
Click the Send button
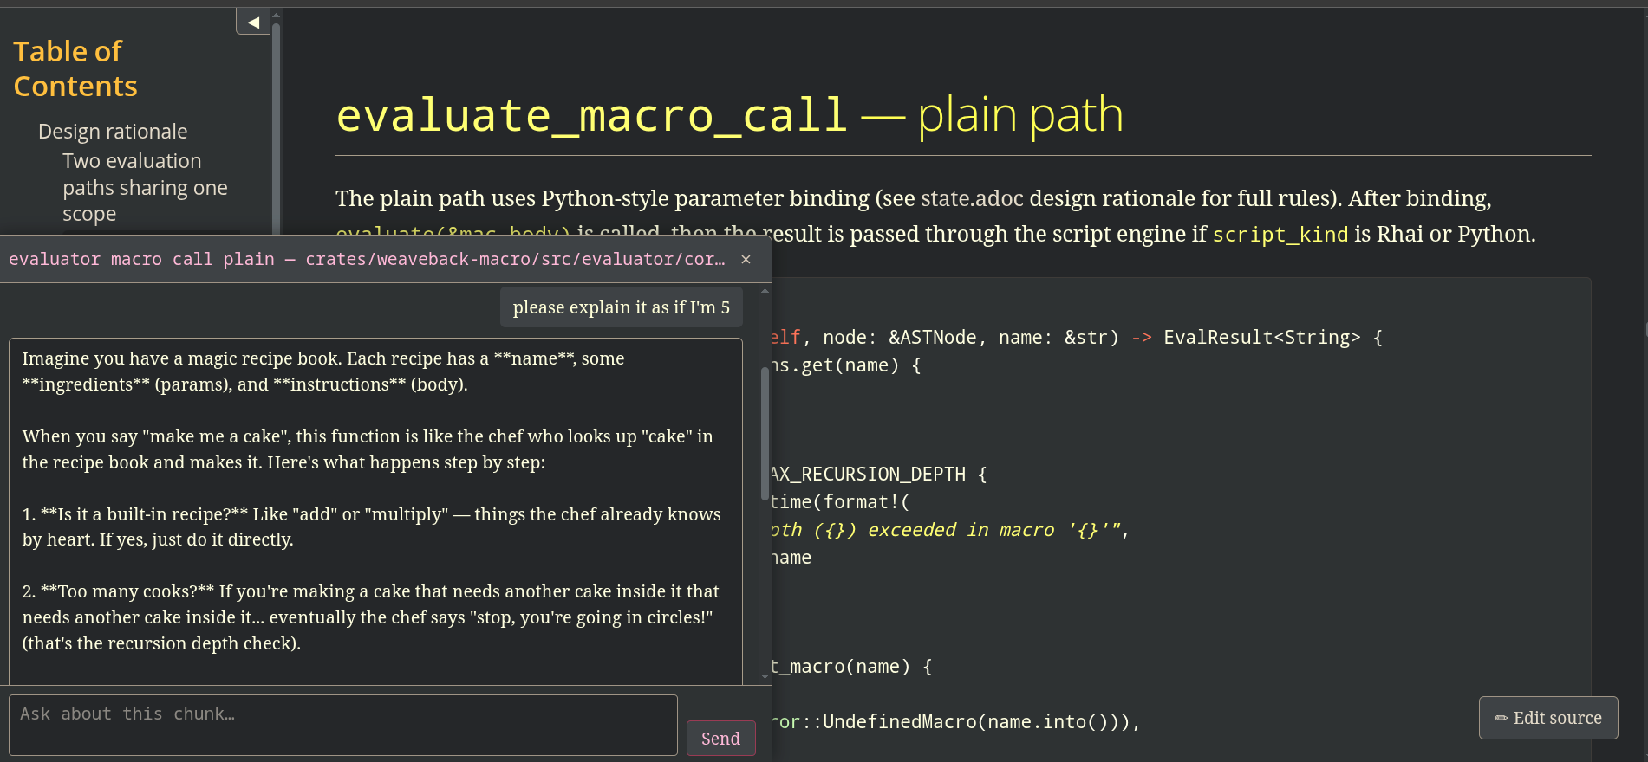tap(720, 739)
